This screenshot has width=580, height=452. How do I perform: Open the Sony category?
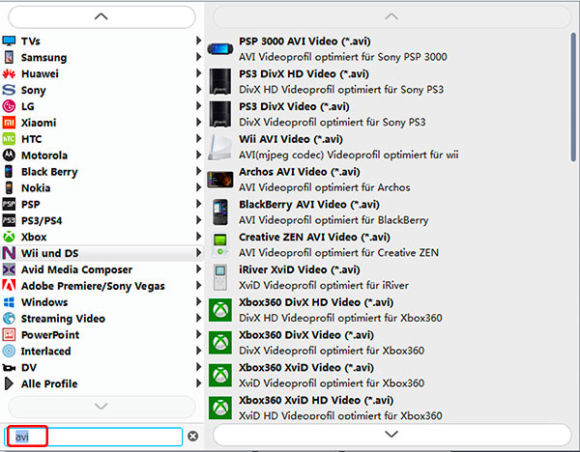point(101,90)
